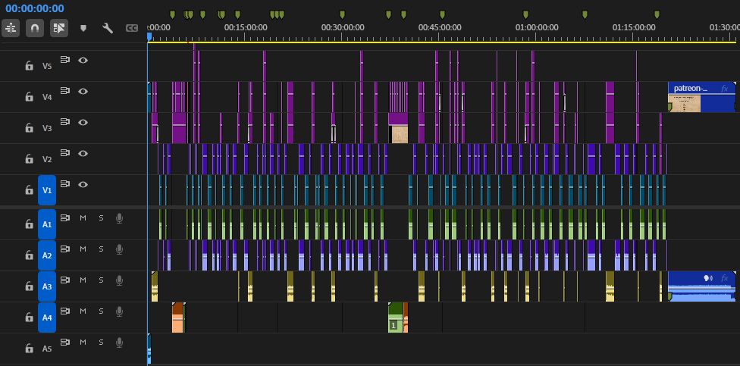740x366 pixels.
Task: Hide V4 track output eye
Action: tap(83, 91)
